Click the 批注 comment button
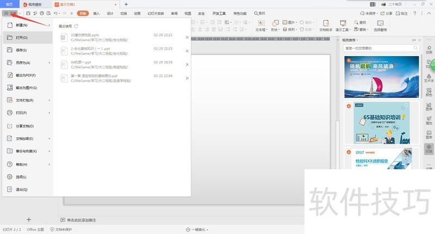 [x=402, y=13]
